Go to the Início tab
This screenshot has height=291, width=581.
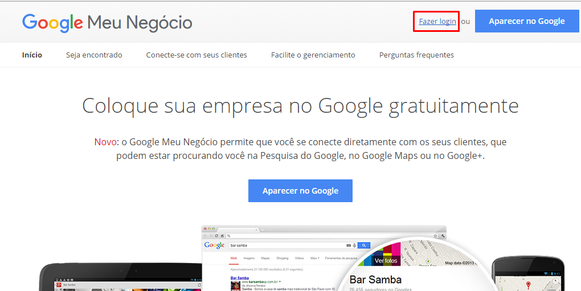point(32,55)
